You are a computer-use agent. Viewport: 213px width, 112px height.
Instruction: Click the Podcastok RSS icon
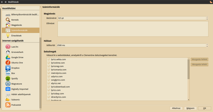(x=8, y=105)
